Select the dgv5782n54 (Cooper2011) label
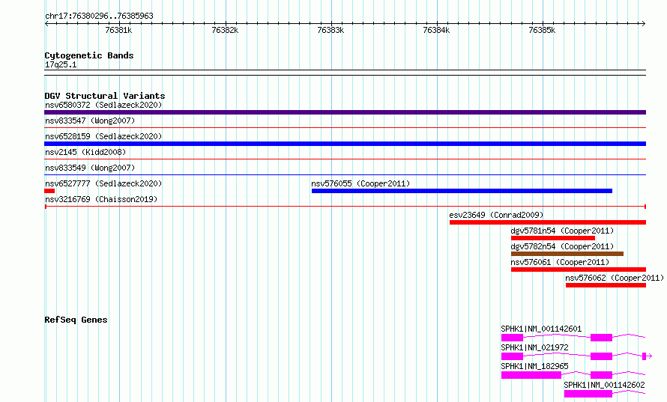The width and height of the screenshot is (667, 402). coord(562,246)
